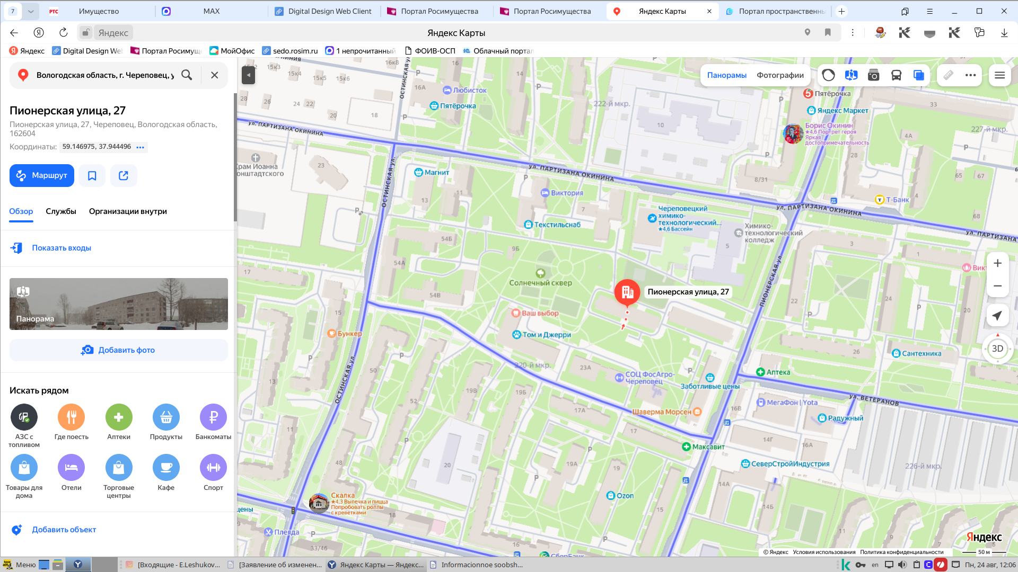Open the Панорама thumbnail image
Screen dimensions: 1018x572
[119, 304]
